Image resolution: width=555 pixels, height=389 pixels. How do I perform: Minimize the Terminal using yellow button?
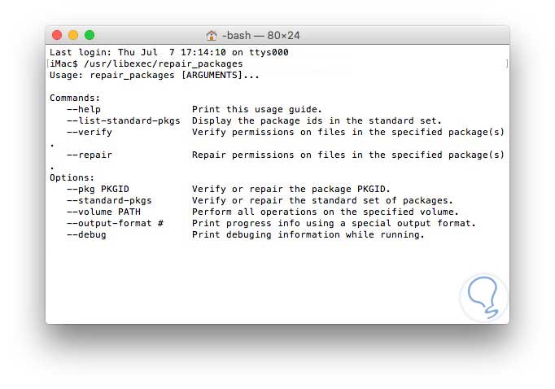[73, 35]
